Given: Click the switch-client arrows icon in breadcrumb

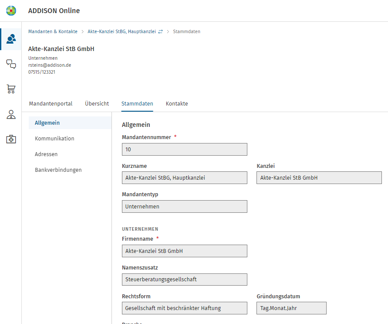Looking at the screenshot, I should [161, 31].
